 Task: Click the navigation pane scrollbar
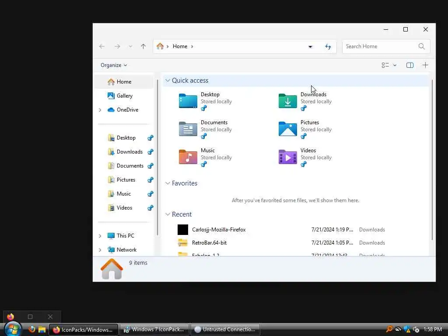coord(157,157)
